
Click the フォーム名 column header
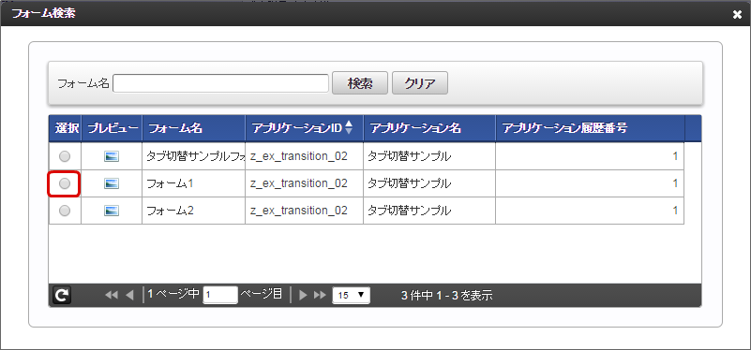[194, 128]
